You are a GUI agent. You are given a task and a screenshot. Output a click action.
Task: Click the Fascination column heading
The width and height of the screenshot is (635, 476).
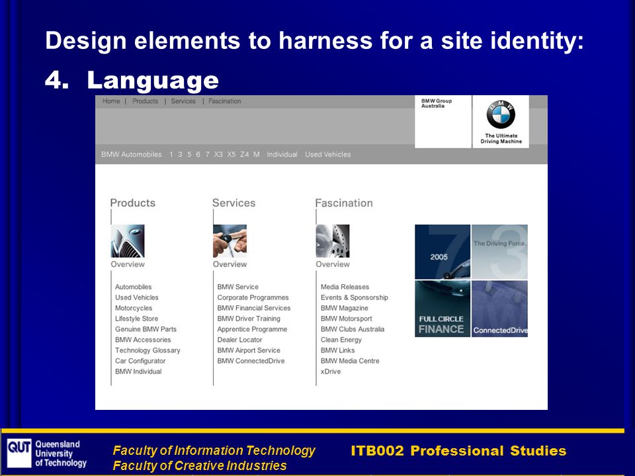pyautogui.click(x=344, y=203)
